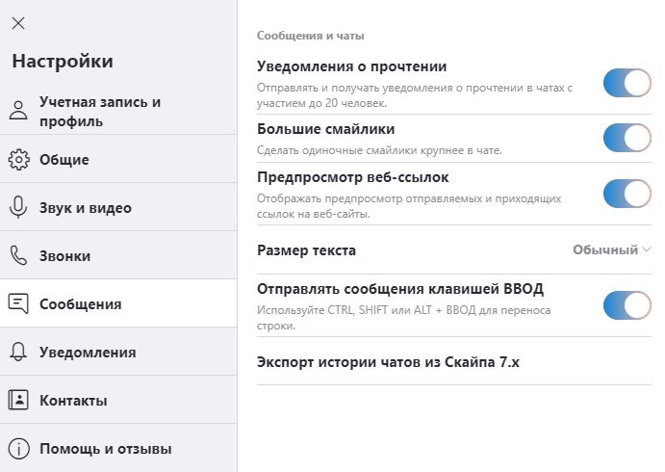
Task: Open the 'Звук и видео' settings section
Action: click(85, 208)
